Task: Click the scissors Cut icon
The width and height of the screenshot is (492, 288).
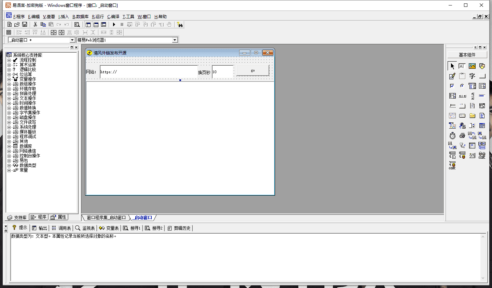Action: (35, 25)
